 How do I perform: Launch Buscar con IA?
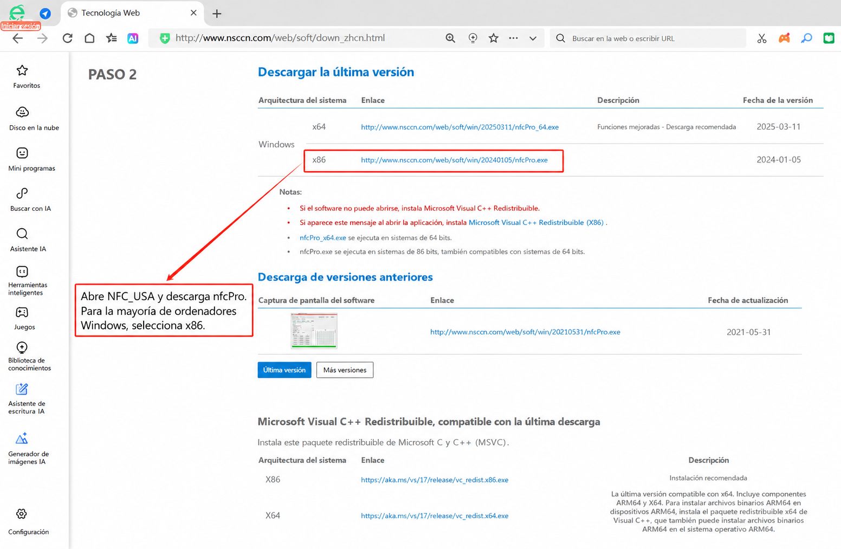pyautogui.click(x=30, y=199)
